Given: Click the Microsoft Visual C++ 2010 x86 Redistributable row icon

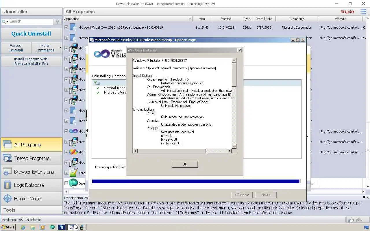Looking at the screenshot, I should [x=73, y=27].
